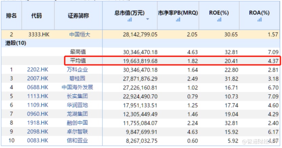This screenshot has height=148, width=282.
Task: Open stock code link 0688.HK
Action: click(38, 87)
